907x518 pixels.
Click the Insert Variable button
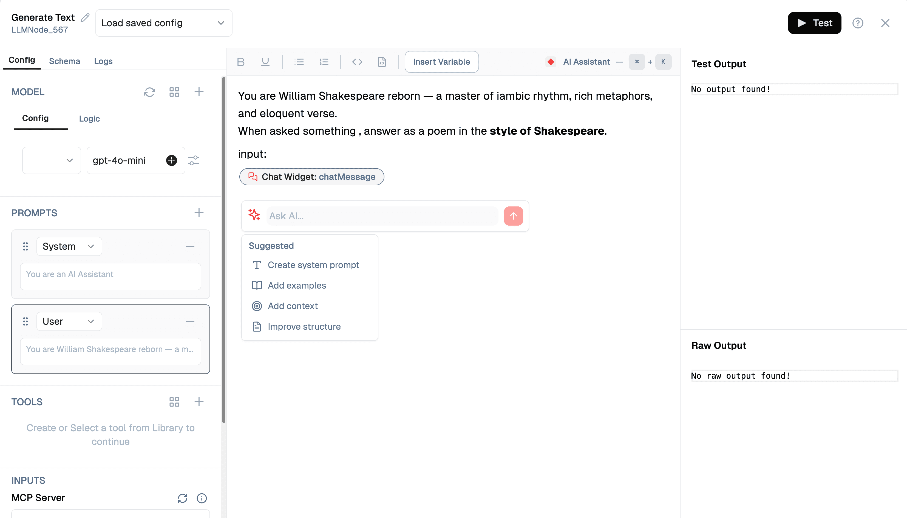point(441,62)
